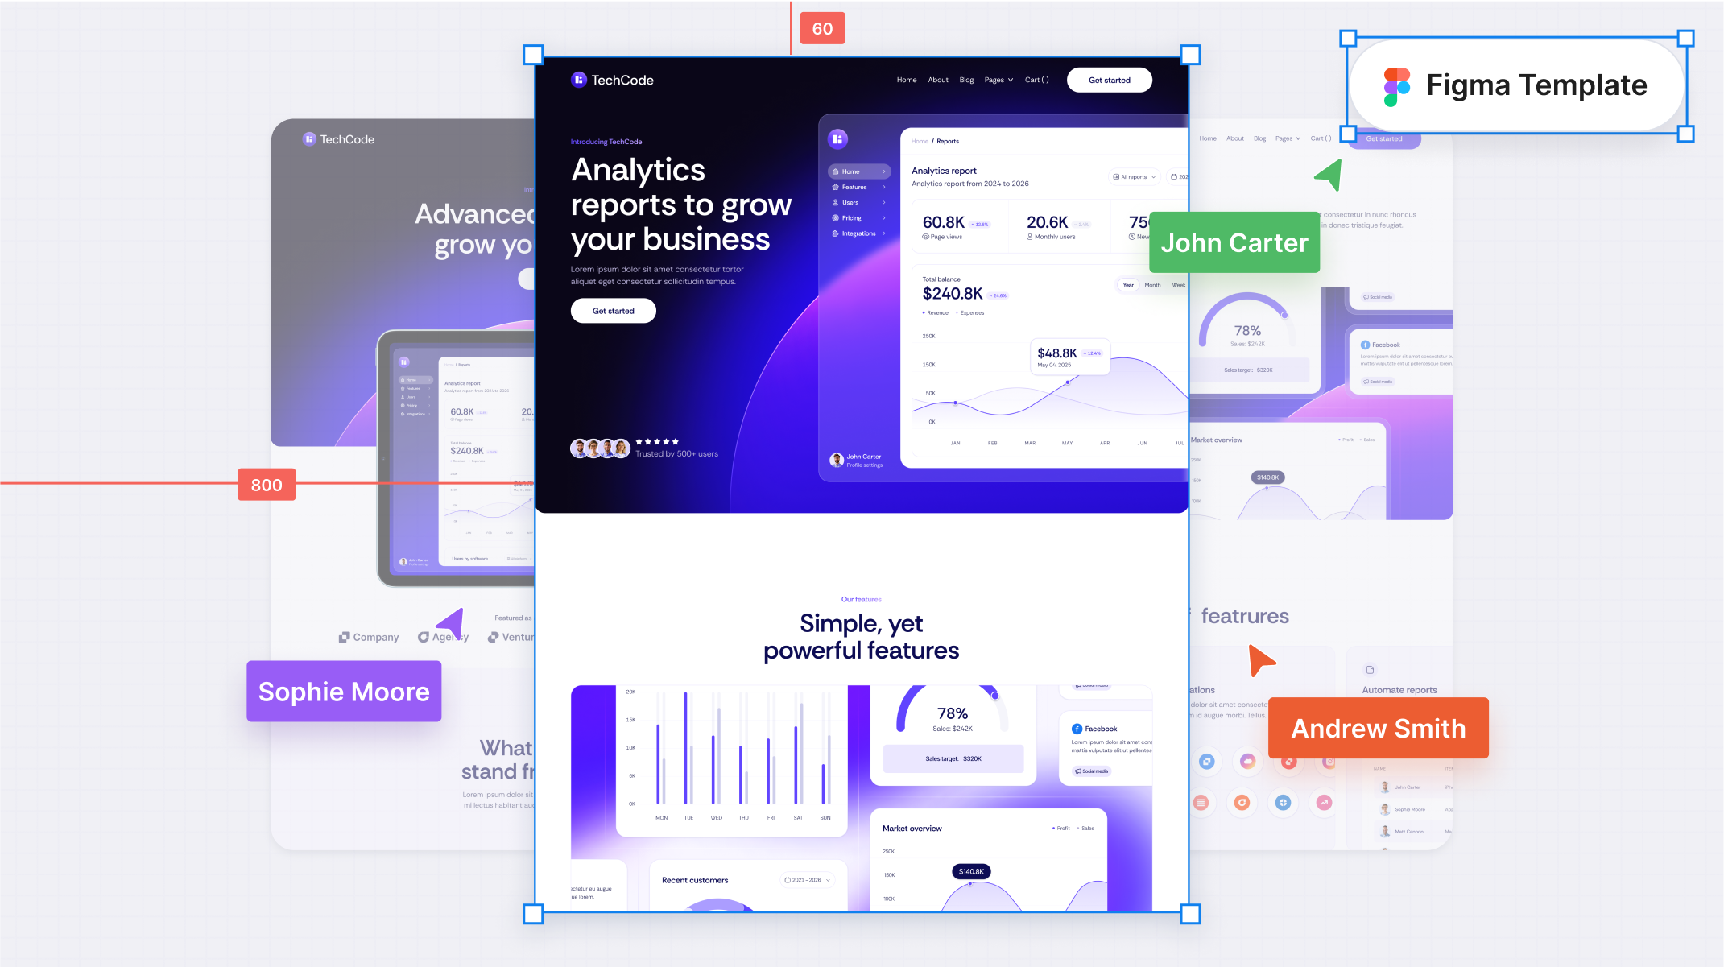
Task: Click the Home menu icon in sidebar
Action: click(835, 171)
